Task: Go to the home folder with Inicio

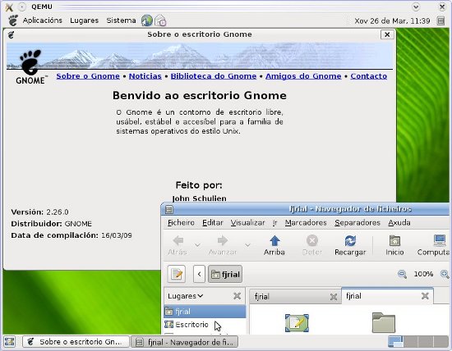Action: (394, 245)
